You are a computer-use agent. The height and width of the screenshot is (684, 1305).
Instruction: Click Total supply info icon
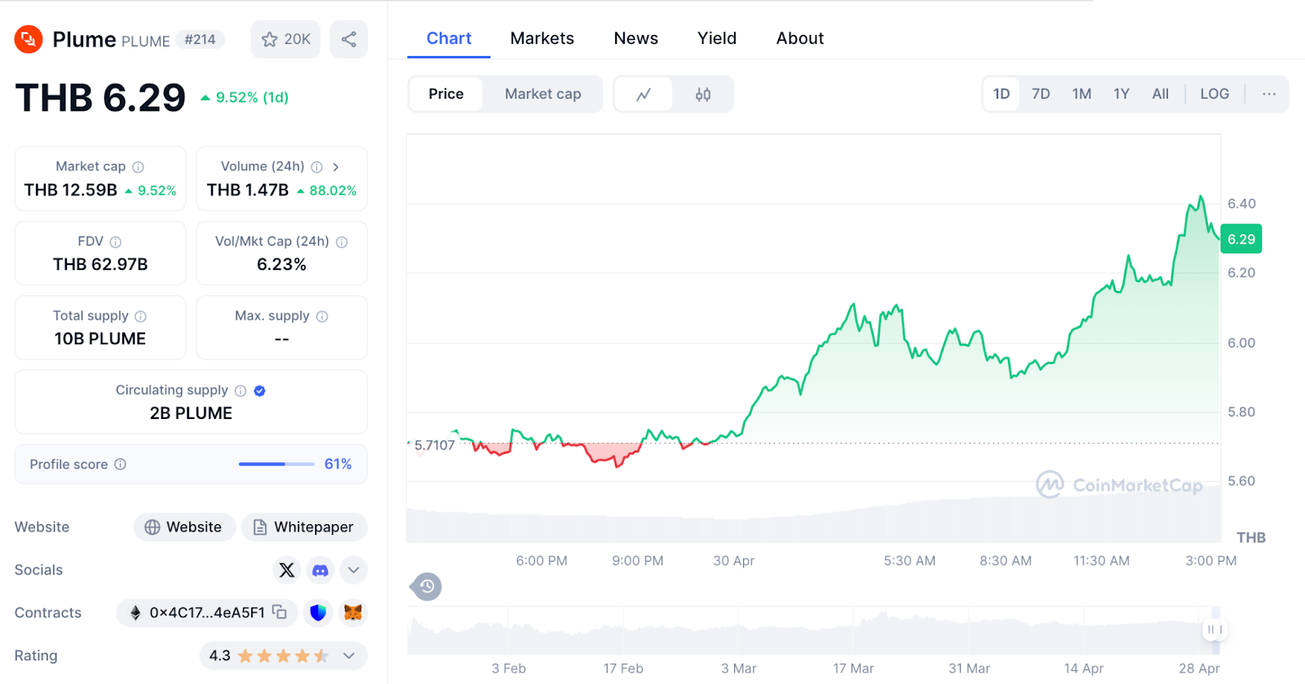140,316
